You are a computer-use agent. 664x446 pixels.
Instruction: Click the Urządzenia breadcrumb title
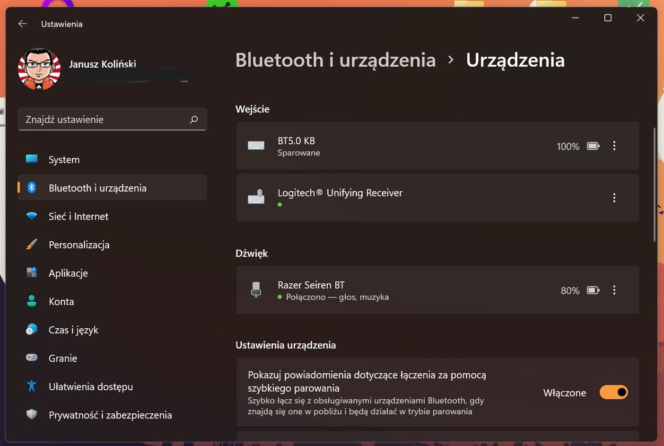point(515,60)
